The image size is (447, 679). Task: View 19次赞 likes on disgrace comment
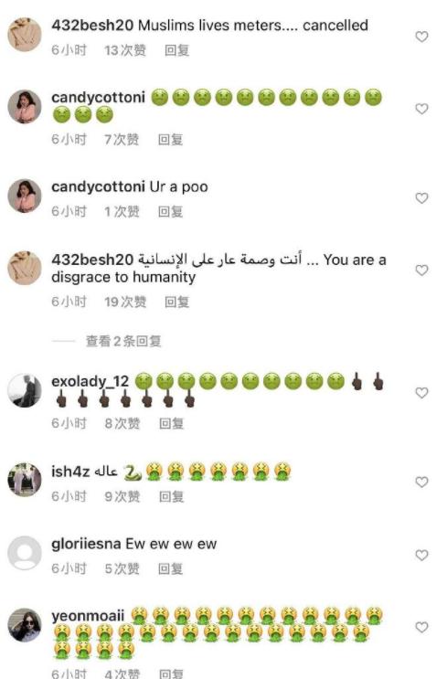pos(125,302)
